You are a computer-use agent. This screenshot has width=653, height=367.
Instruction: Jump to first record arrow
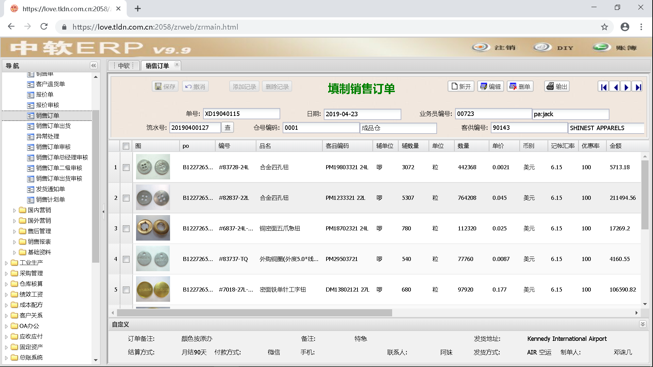tap(603, 87)
